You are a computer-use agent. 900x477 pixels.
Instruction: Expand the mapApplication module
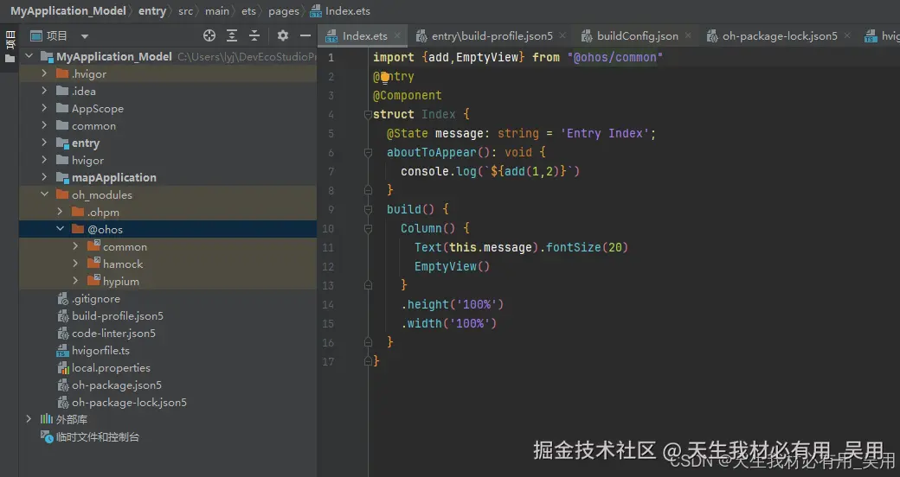pos(44,177)
